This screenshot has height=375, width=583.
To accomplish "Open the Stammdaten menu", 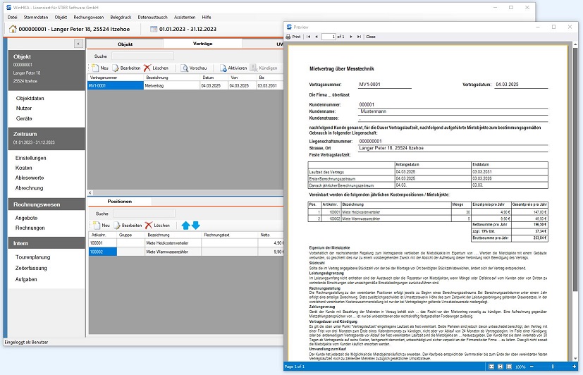I will [34, 16].
